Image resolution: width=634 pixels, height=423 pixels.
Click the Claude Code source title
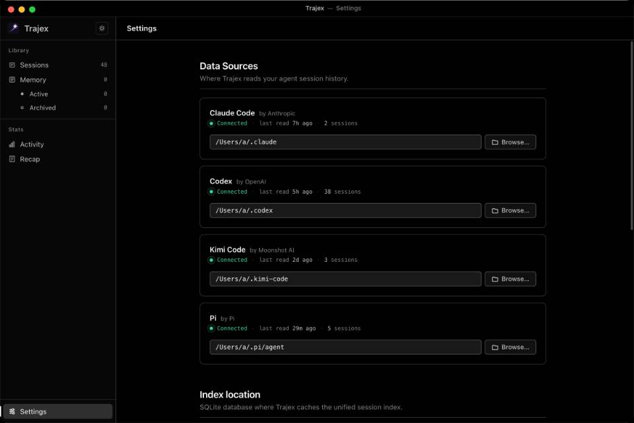232,113
